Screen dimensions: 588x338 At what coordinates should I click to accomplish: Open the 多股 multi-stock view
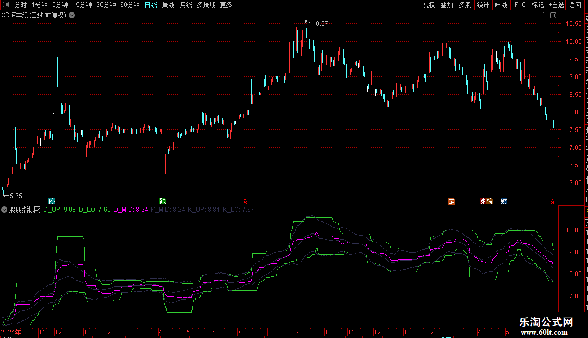coord(465,5)
